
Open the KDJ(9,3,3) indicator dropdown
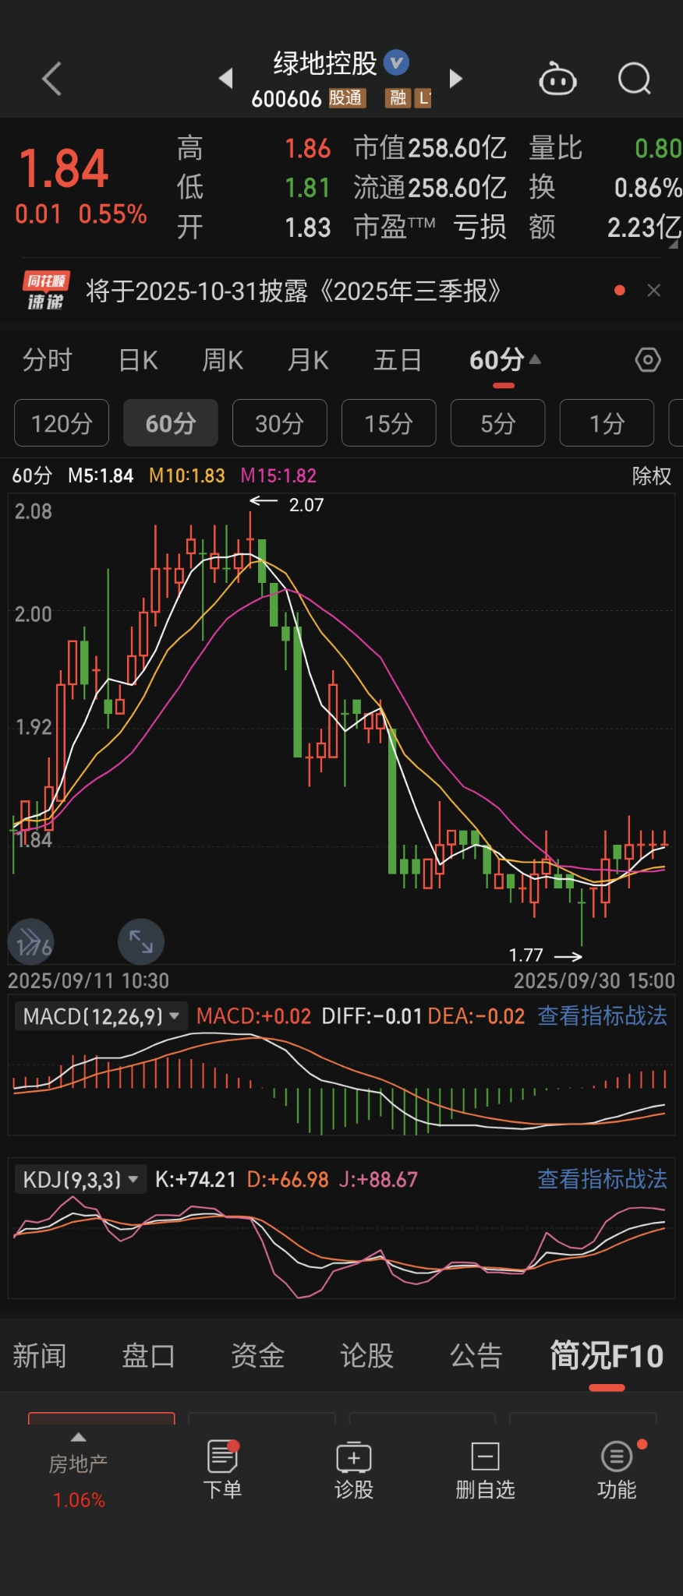click(x=80, y=1179)
